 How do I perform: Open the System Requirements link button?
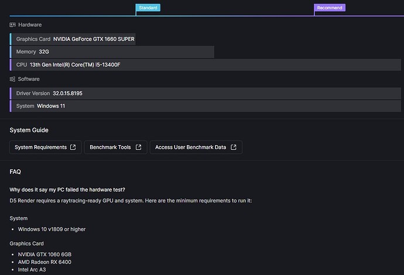pos(45,147)
